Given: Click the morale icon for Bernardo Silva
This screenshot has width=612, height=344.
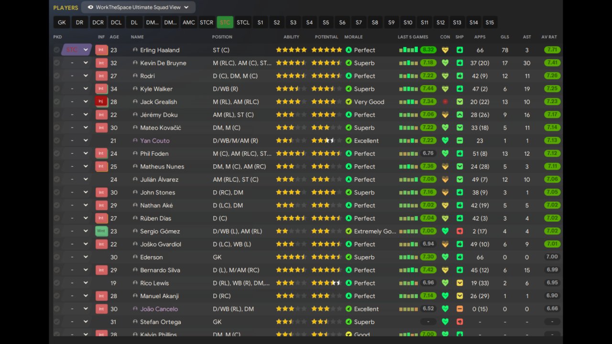Looking at the screenshot, I should (x=349, y=270).
